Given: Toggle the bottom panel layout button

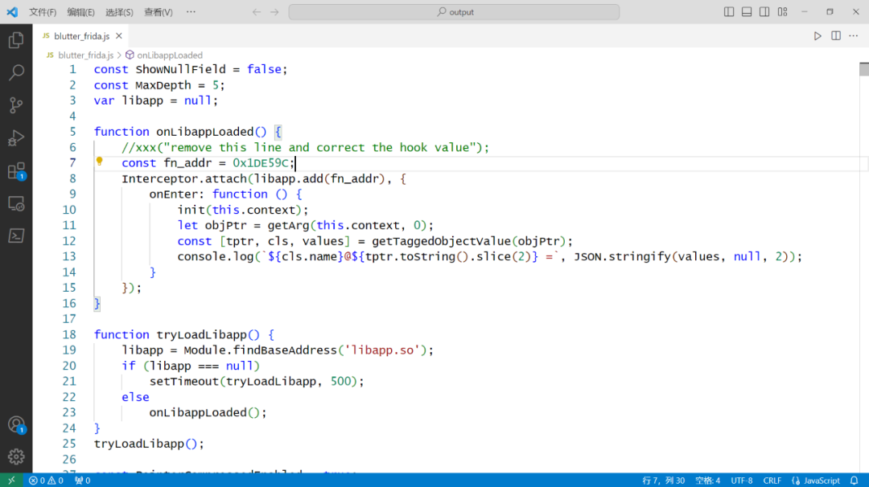Looking at the screenshot, I should pos(747,11).
